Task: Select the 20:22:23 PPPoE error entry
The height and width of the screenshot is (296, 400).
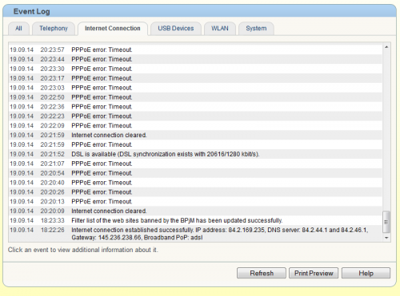Action: [195, 116]
